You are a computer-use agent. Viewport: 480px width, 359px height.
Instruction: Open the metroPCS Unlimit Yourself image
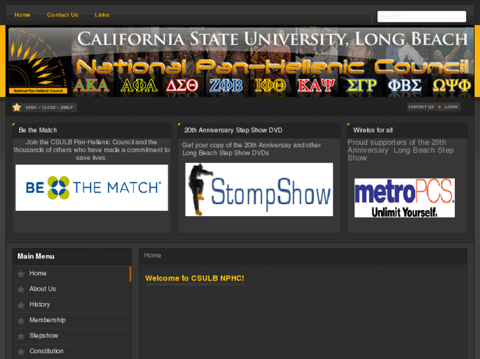[x=405, y=198]
